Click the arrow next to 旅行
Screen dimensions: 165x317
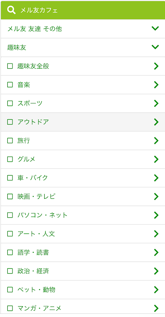click(x=156, y=141)
